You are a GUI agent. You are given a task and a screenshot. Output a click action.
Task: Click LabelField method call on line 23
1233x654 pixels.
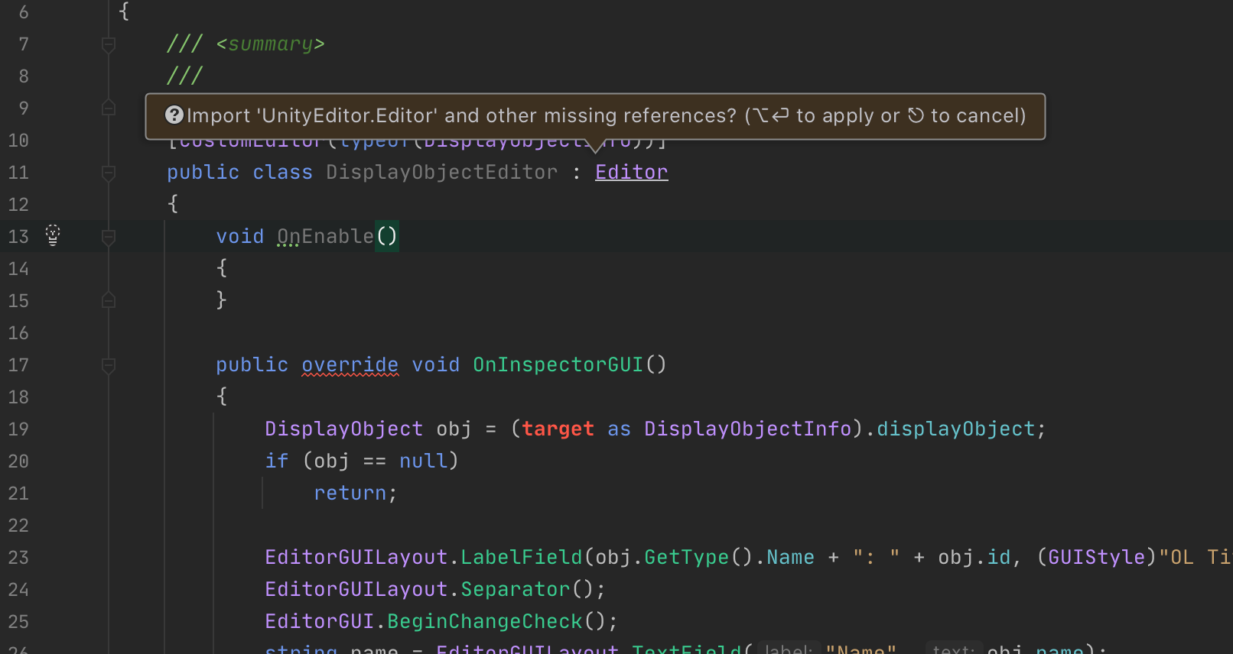(522, 557)
